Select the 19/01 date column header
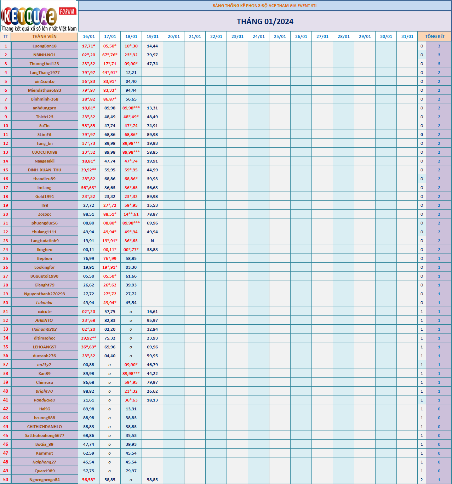 [x=153, y=36]
